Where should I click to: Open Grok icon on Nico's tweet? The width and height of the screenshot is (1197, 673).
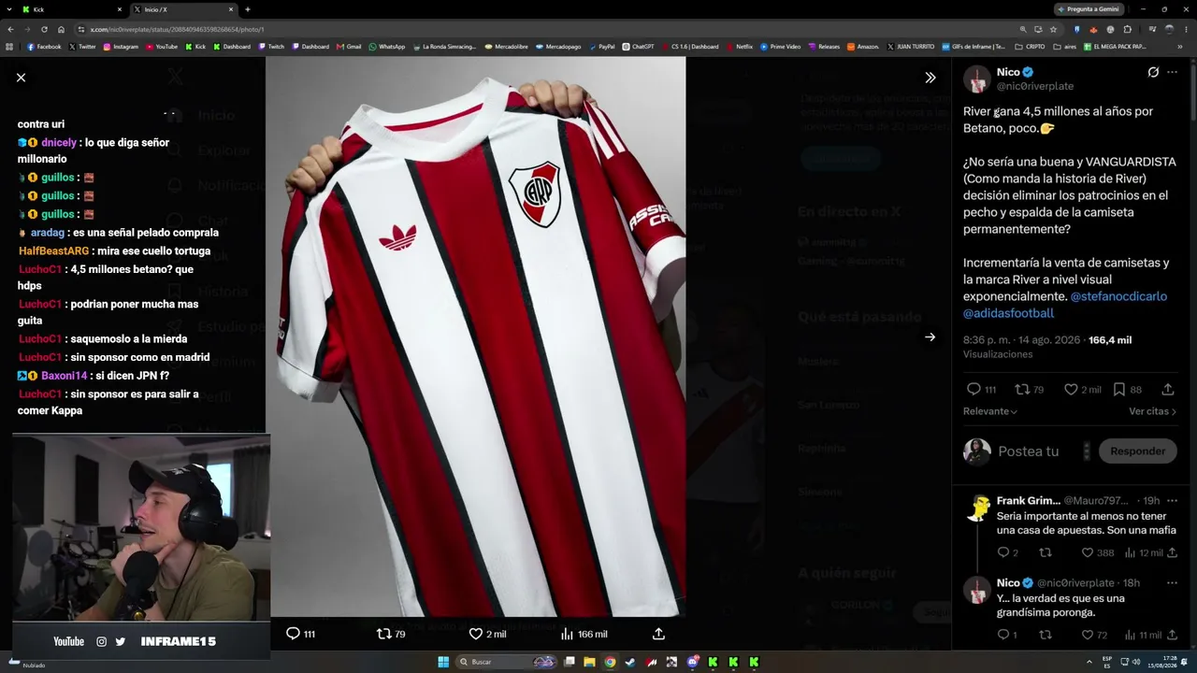(1153, 72)
